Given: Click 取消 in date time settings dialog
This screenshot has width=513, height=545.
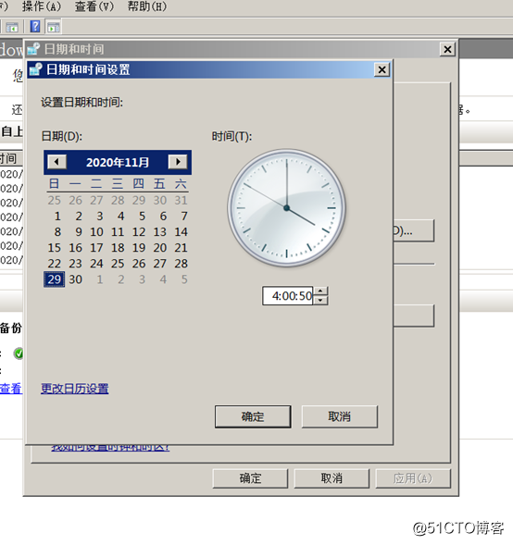Looking at the screenshot, I should click(340, 416).
